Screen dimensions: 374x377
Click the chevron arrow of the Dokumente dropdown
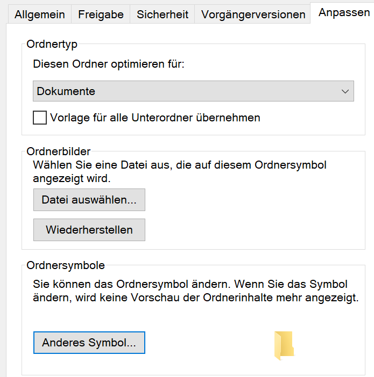coord(345,91)
